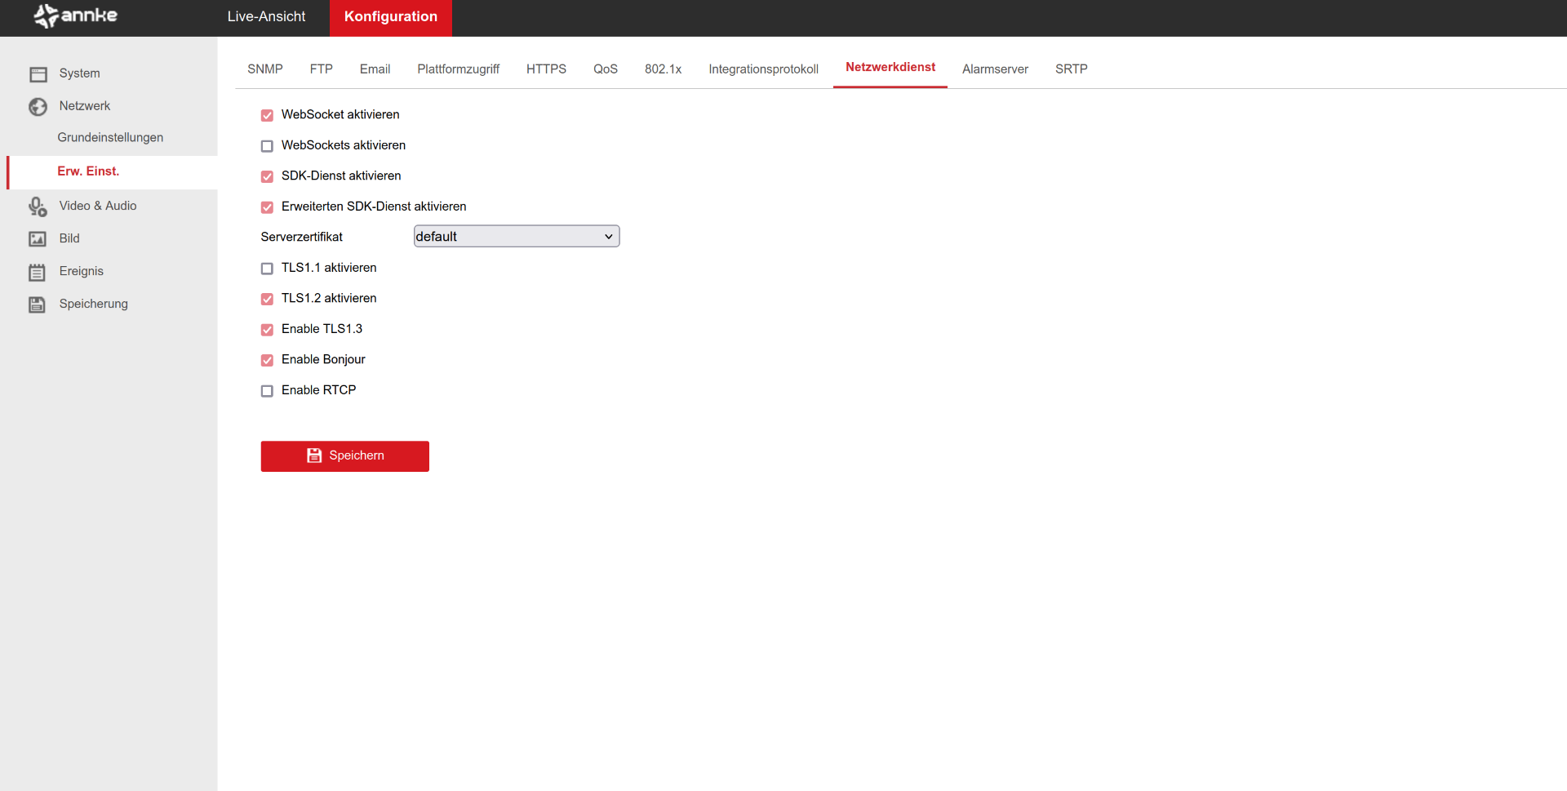Switch to Live-Ansicht tab
Screen dimensions: 1567x791
click(266, 16)
